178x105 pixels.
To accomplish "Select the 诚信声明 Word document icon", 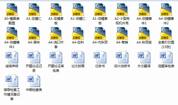I will pos(12,57).
